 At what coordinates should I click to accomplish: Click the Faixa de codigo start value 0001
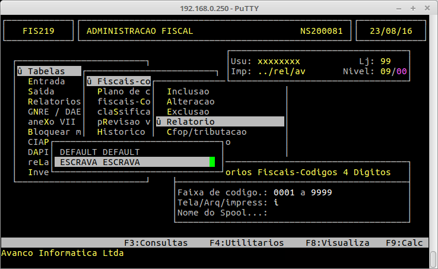284,192
